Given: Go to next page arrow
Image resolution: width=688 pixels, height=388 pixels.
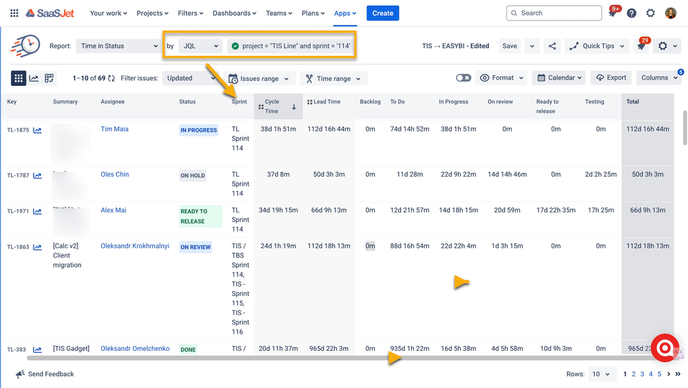Looking at the screenshot, I should tap(669, 374).
